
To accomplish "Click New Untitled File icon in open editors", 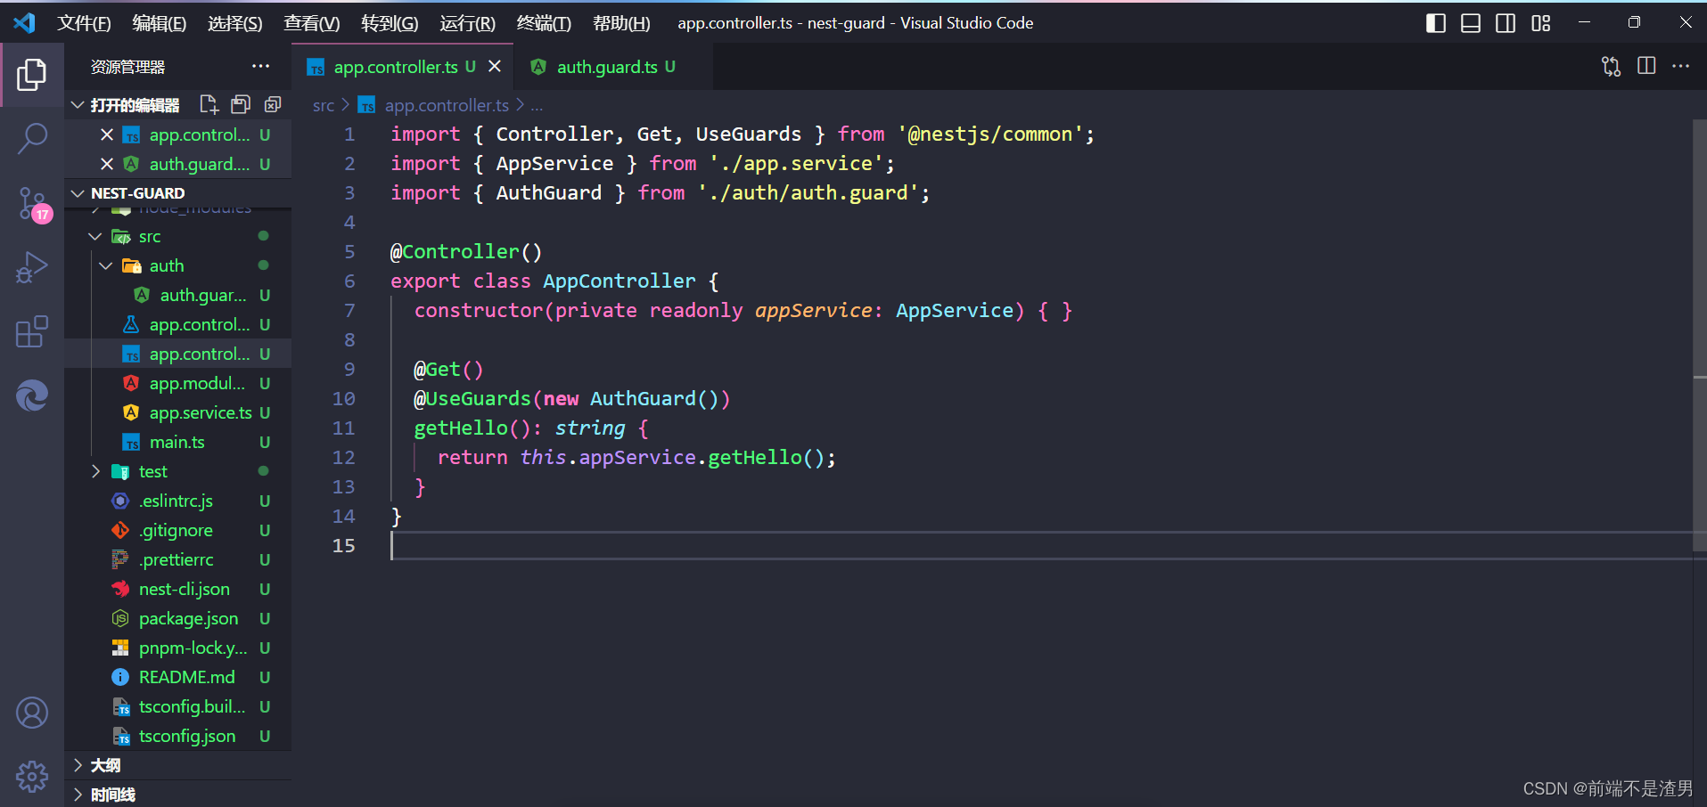I will point(209,105).
